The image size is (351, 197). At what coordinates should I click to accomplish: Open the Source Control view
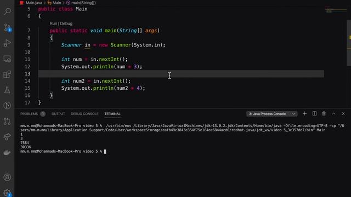click(7, 27)
